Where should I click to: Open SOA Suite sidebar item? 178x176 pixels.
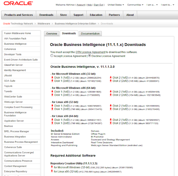point(21,81)
